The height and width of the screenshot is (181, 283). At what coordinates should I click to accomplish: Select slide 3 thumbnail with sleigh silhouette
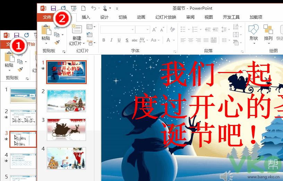(67, 130)
